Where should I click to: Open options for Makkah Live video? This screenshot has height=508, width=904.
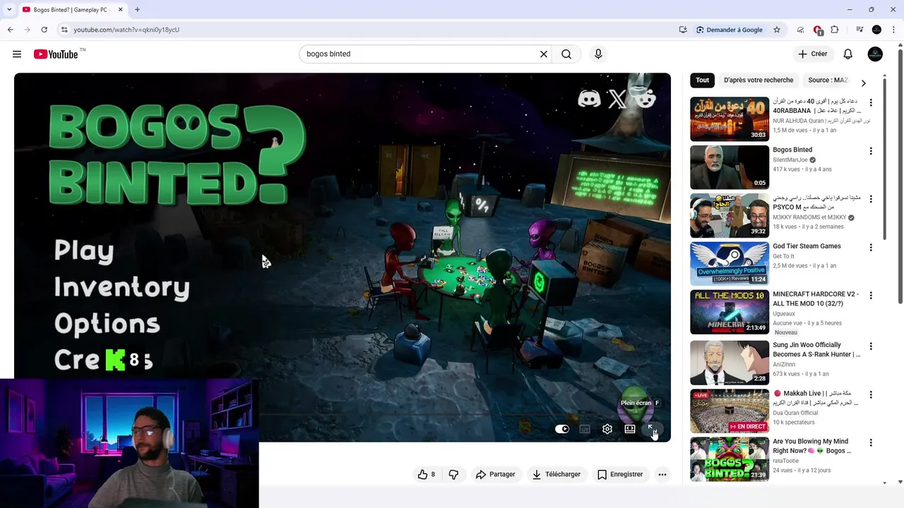pos(871,394)
